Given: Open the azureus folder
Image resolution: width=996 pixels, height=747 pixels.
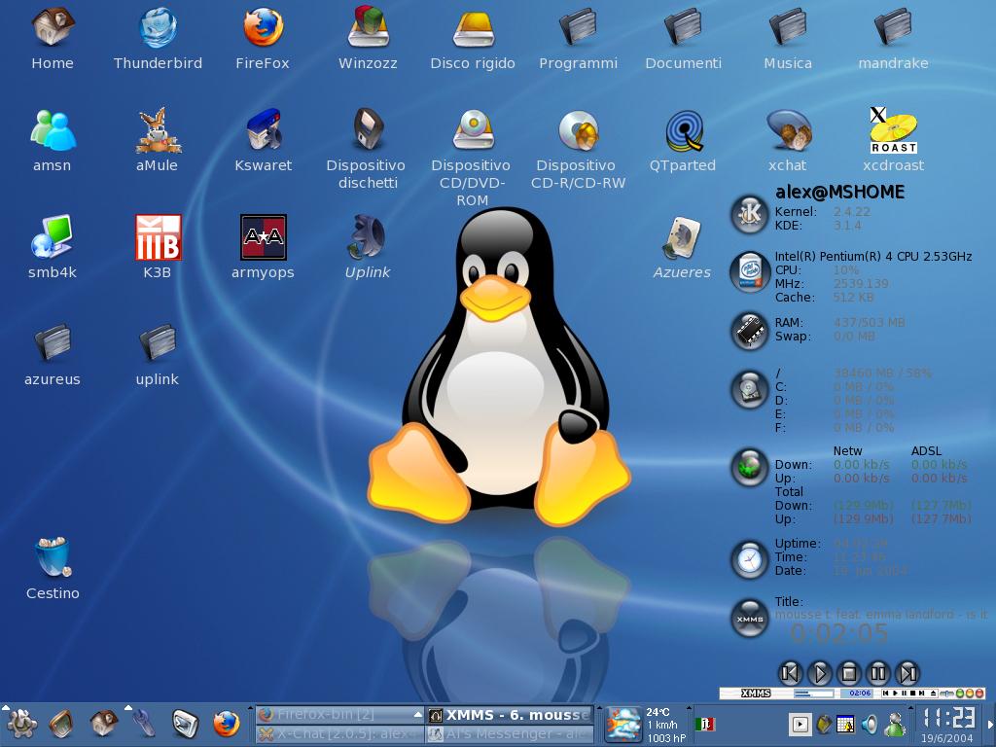Looking at the screenshot, I should (53, 343).
